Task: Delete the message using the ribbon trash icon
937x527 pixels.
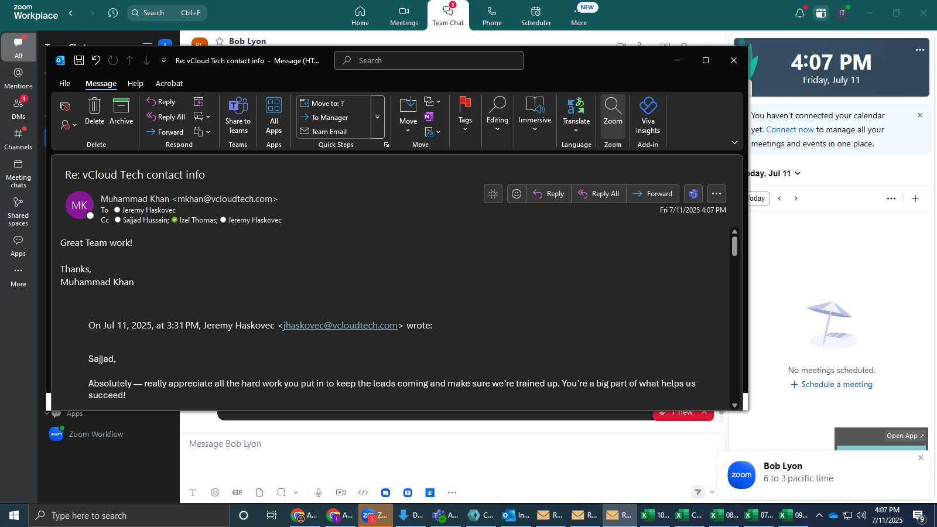Action: 94,111
